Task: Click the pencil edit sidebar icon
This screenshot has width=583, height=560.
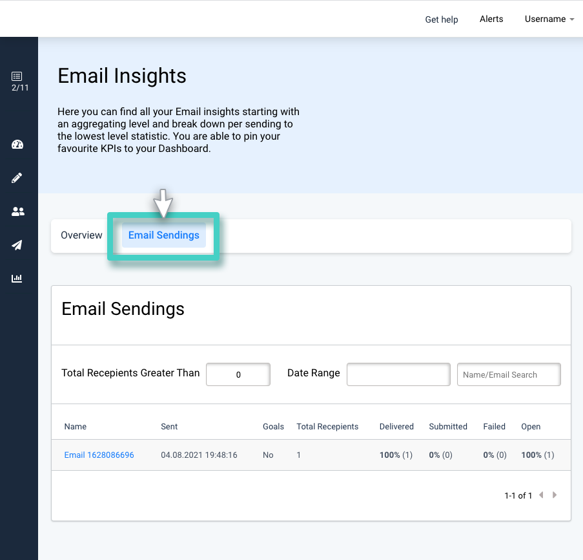Action: pos(17,178)
